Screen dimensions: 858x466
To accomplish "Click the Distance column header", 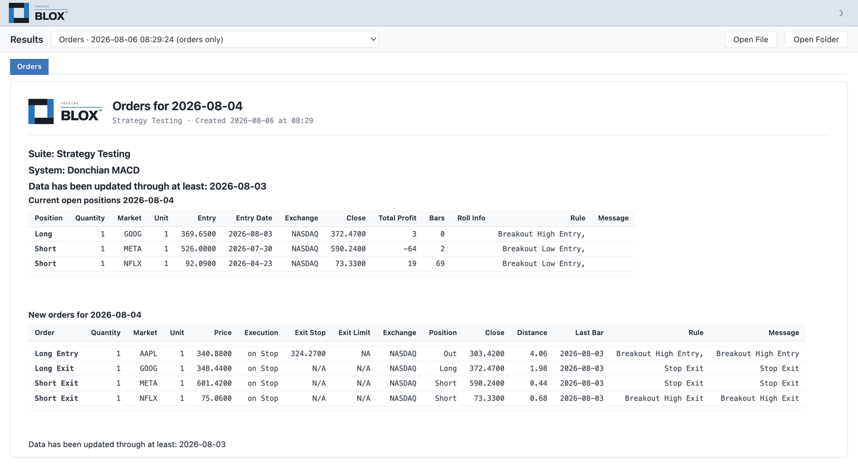I will [x=532, y=333].
